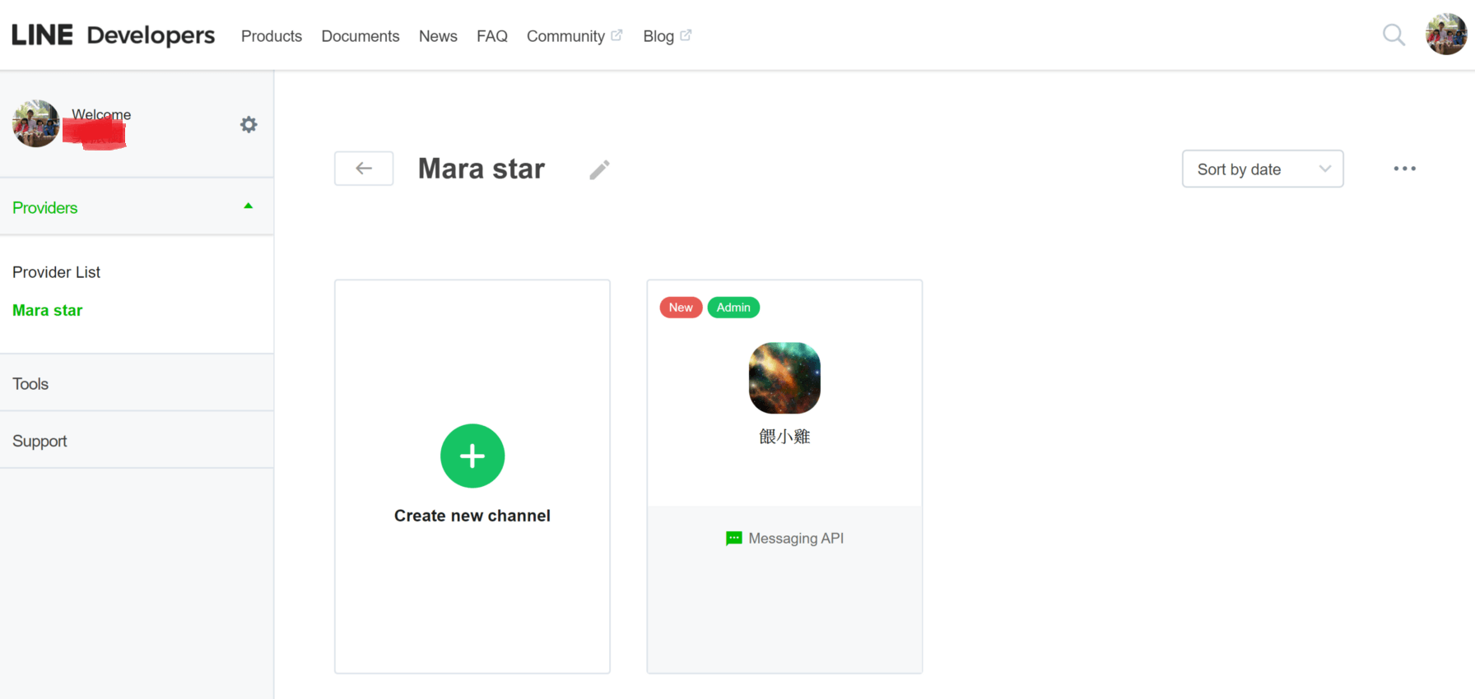Image resolution: width=1475 pixels, height=699 pixels.
Task: Collapse the Providers section
Action: point(137,207)
